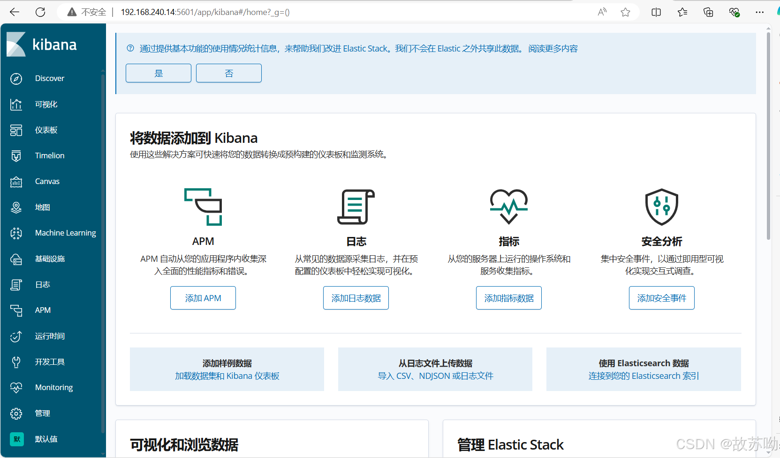This screenshot has width=780, height=458.
Task: Open browser essentials heart icon
Action: point(735,12)
